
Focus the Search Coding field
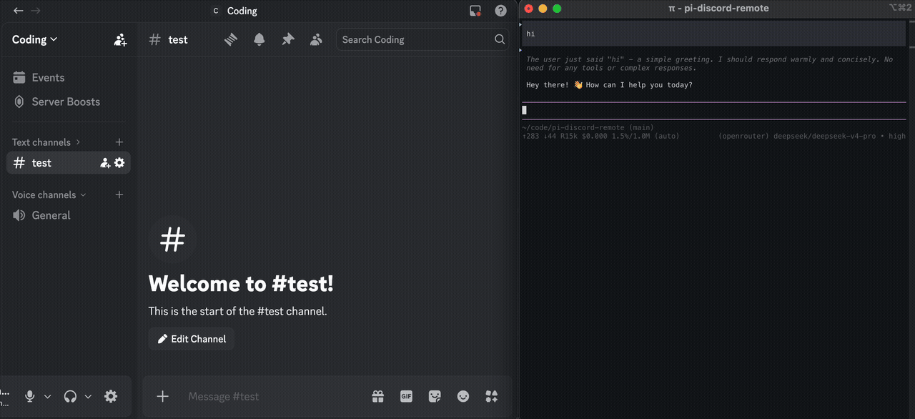(x=423, y=39)
